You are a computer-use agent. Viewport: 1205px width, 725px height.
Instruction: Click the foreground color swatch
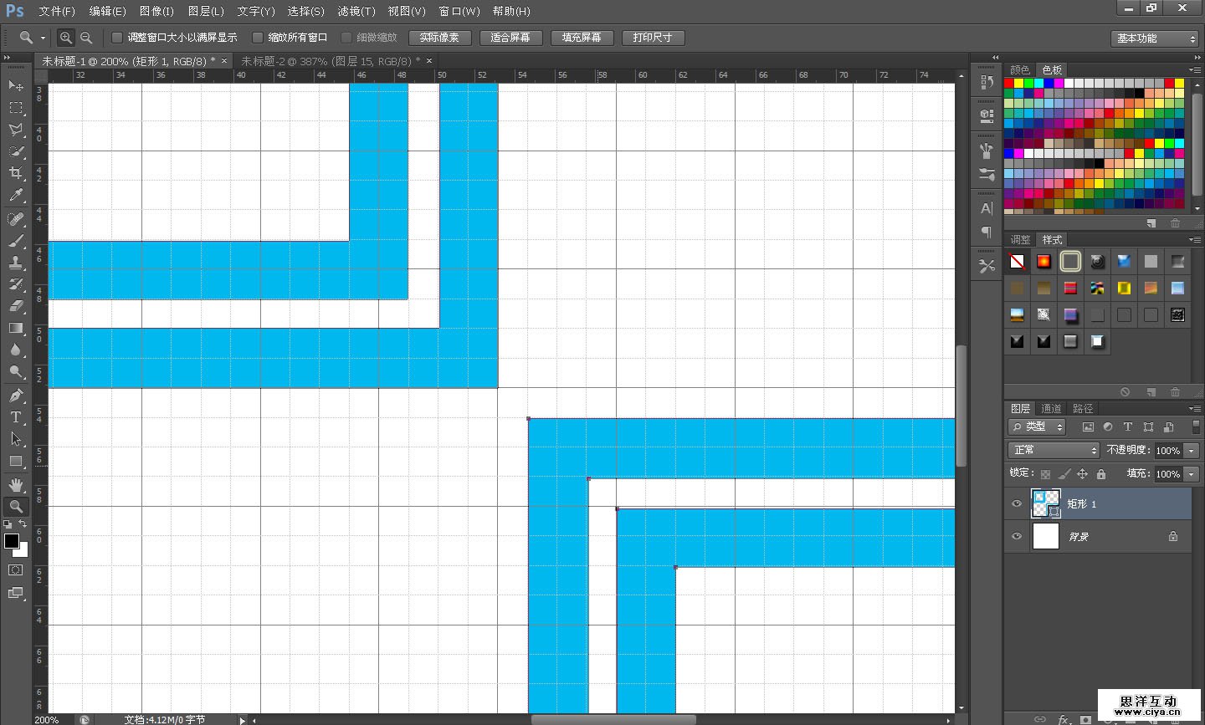click(11, 541)
